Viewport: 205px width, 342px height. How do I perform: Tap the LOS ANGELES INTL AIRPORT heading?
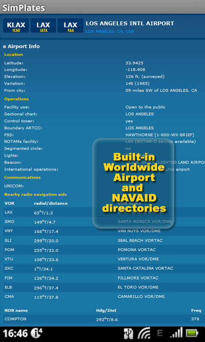click(130, 24)
